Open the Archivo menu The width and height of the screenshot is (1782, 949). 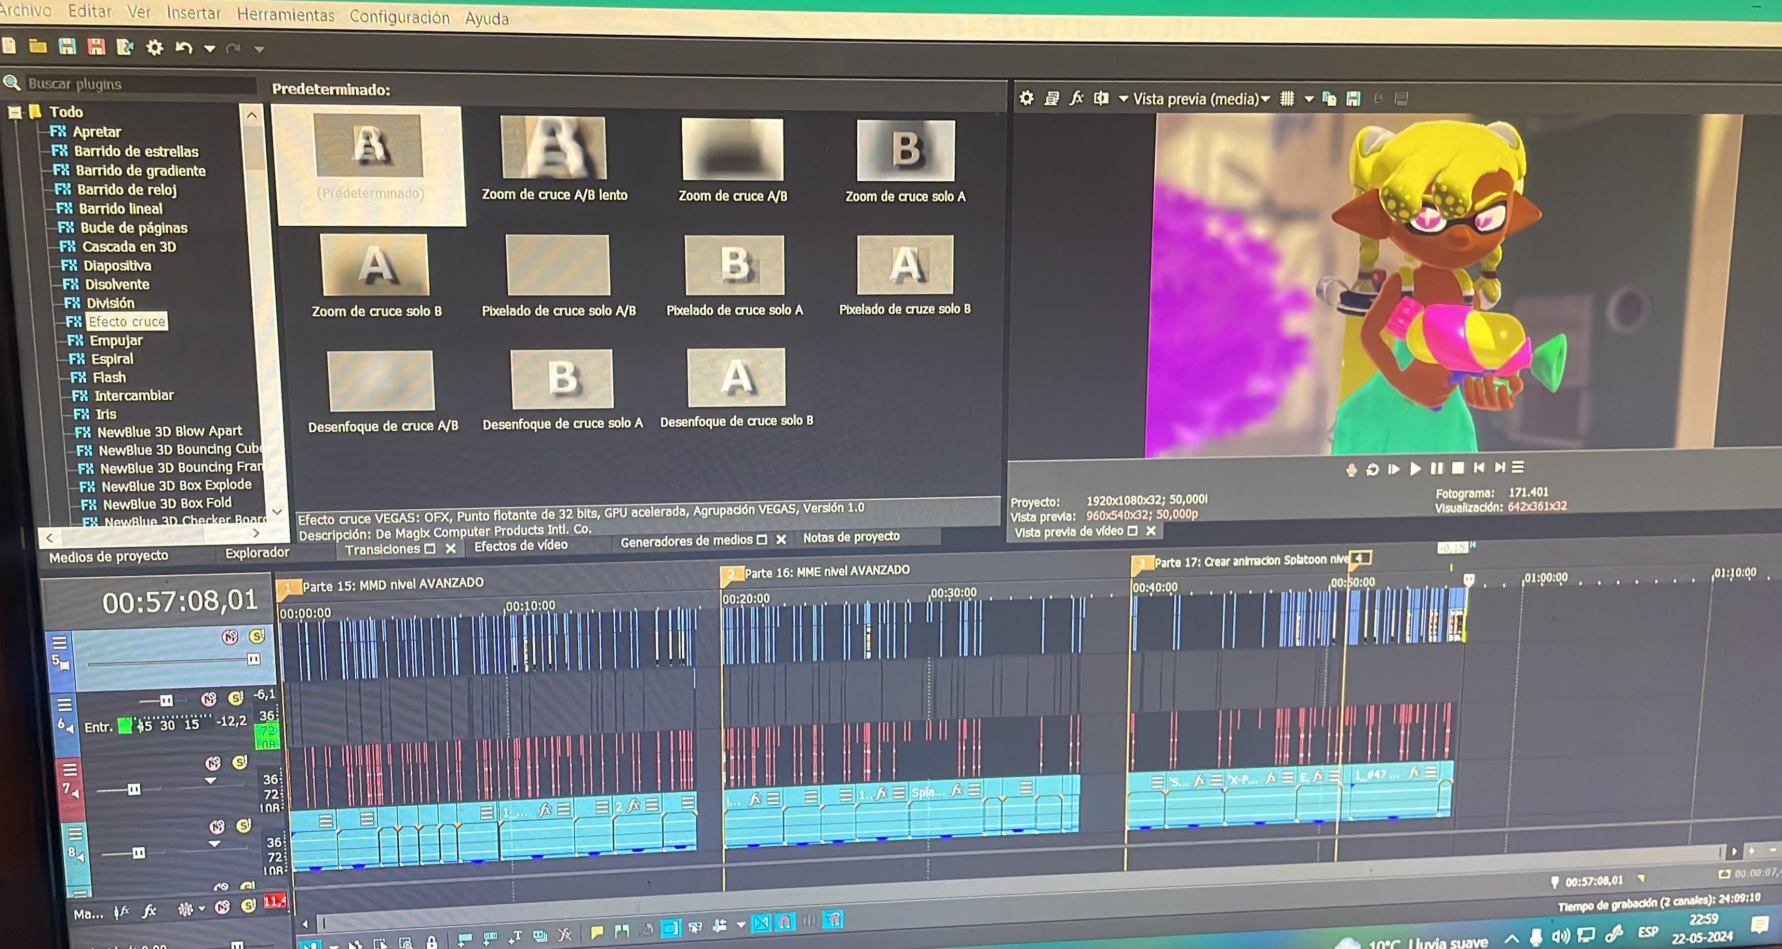click(x=25, y=10)
